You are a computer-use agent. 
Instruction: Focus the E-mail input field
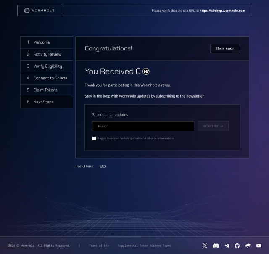(x=143, y=126)
